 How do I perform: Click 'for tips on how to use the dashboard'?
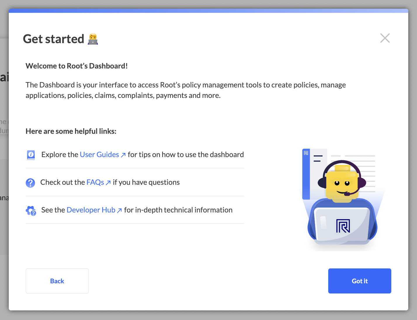(186, 154)
